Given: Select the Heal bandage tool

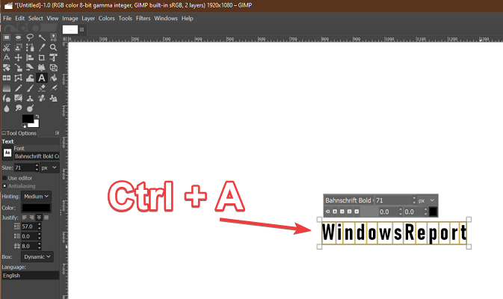Looking at the screenshot, I should point(42,99).
